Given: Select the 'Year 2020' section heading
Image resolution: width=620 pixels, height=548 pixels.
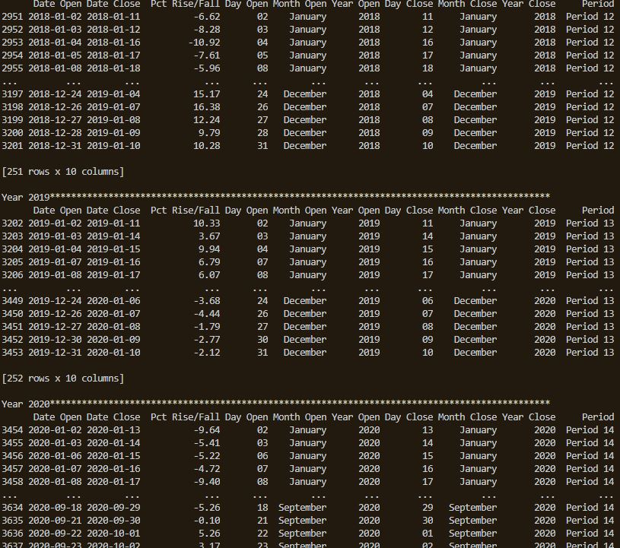Looking at the screenshot, I should (26, 404).
